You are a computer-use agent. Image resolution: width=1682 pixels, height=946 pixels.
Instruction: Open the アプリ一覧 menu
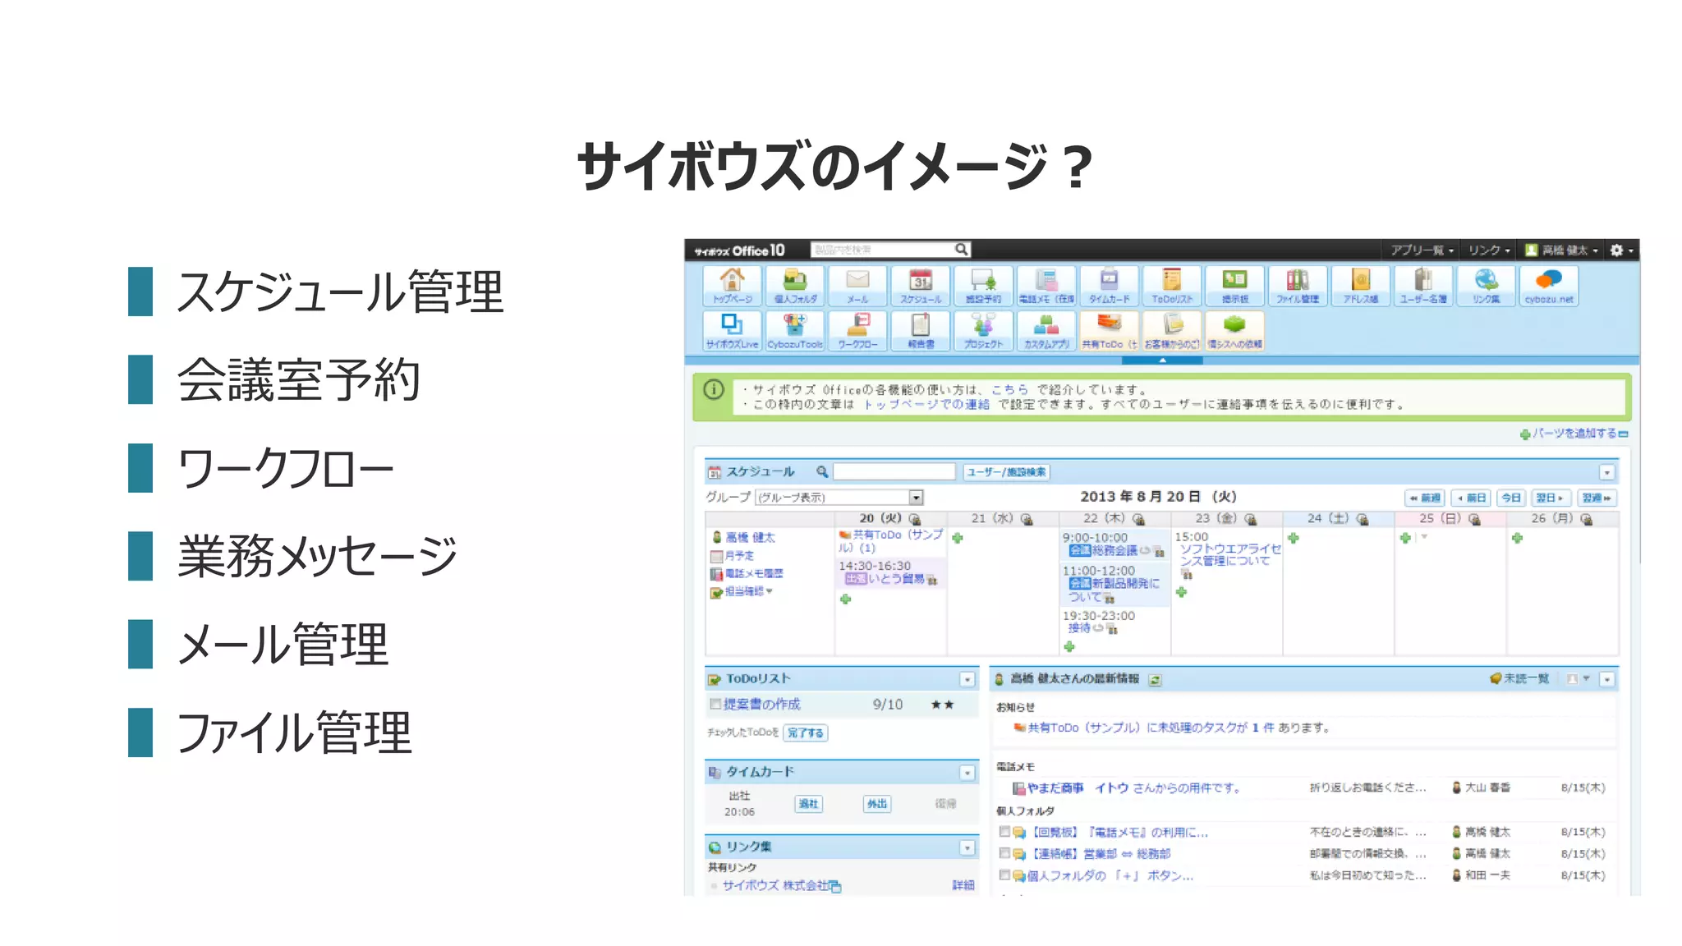[x=1422, y=250]
